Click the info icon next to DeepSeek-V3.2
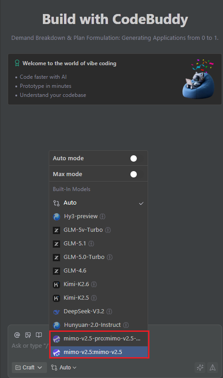 point(109,311)
